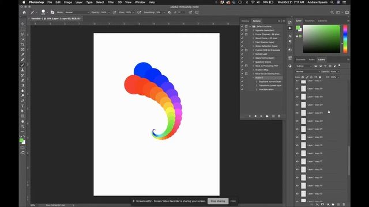This screenshot has height=207, width=369.
Task: Select the Move tool
Action: coord(22,24)
